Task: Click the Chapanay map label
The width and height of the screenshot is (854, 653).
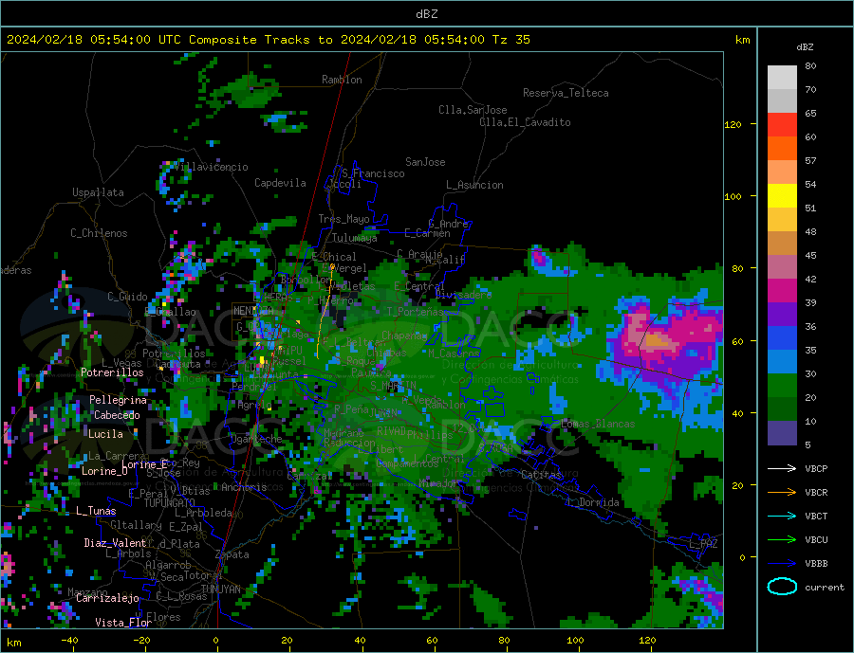Action: point(404,336)
